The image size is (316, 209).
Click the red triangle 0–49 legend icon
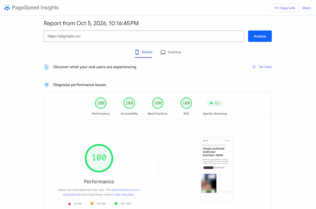coord(70,204)
